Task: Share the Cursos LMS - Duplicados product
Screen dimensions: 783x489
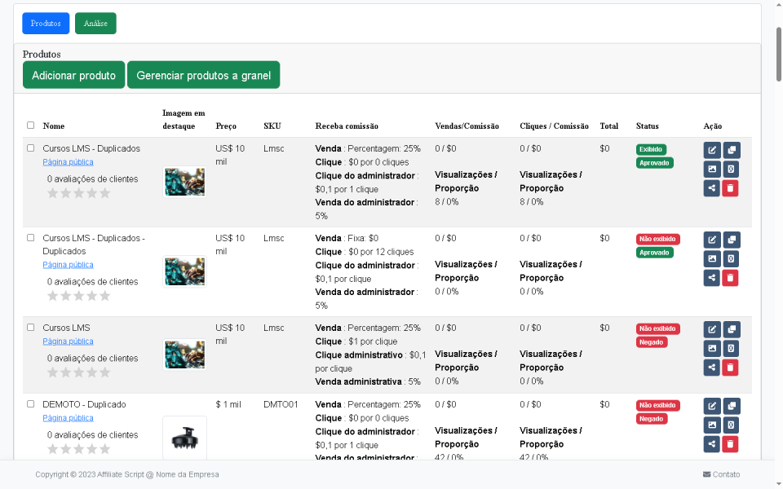Action: coord(712,187)
